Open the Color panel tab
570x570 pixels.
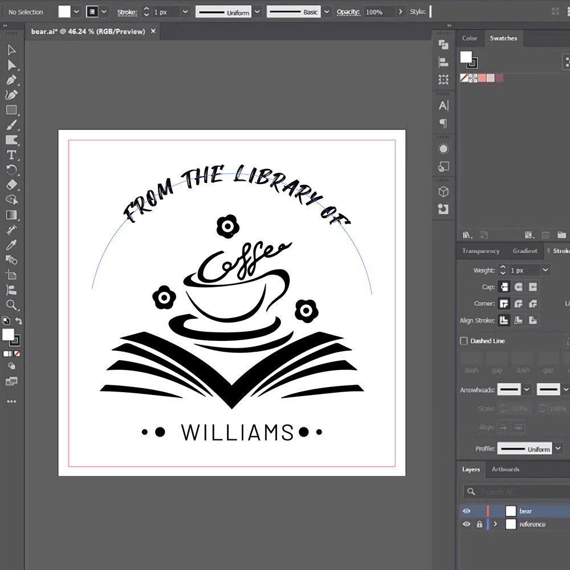[x=470, y=38]
